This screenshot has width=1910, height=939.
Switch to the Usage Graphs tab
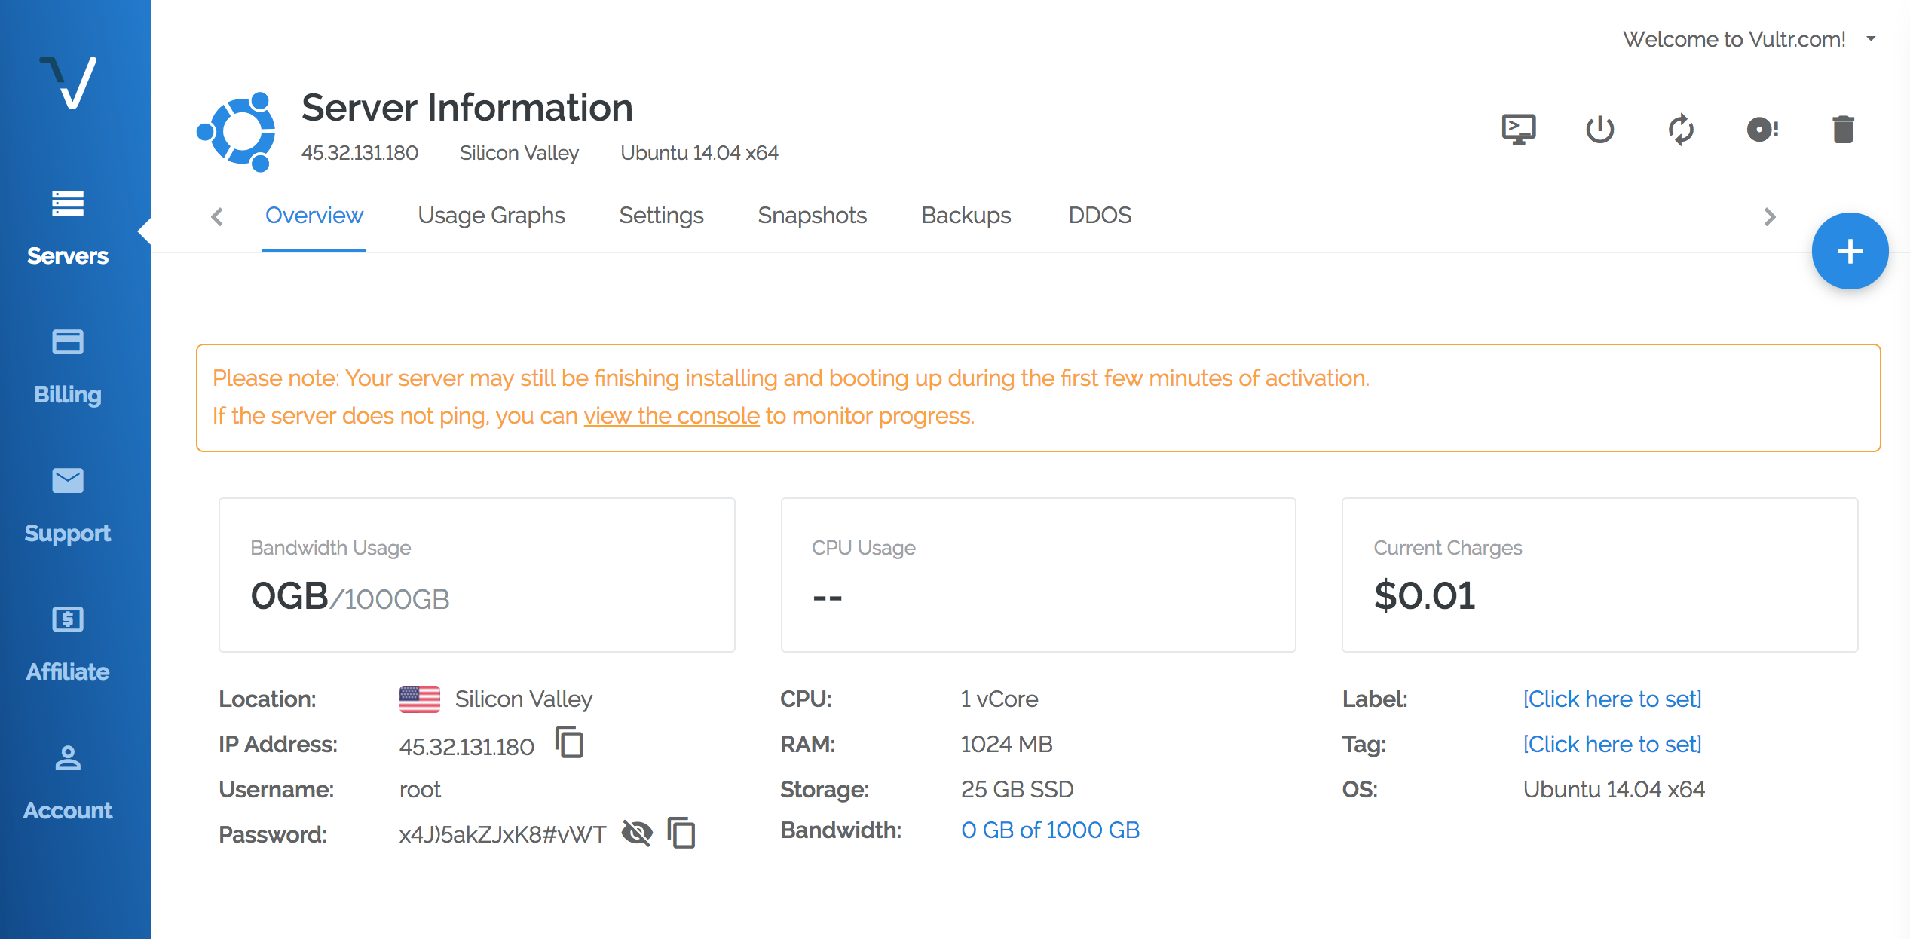tap(491, 216)
